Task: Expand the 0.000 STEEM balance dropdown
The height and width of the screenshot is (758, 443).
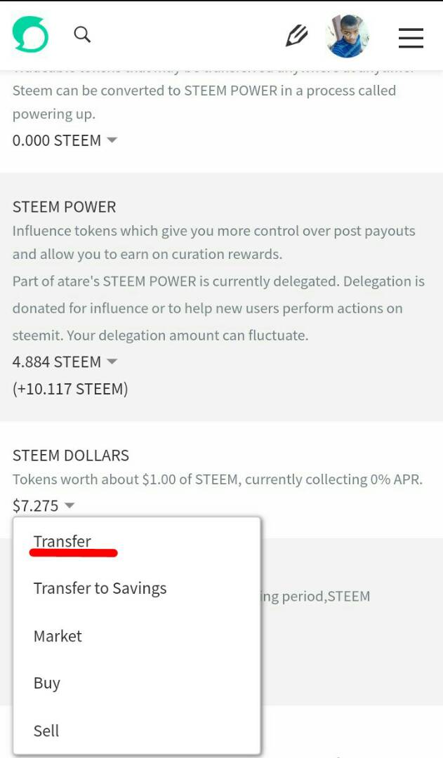Action: tap(65, 140)
